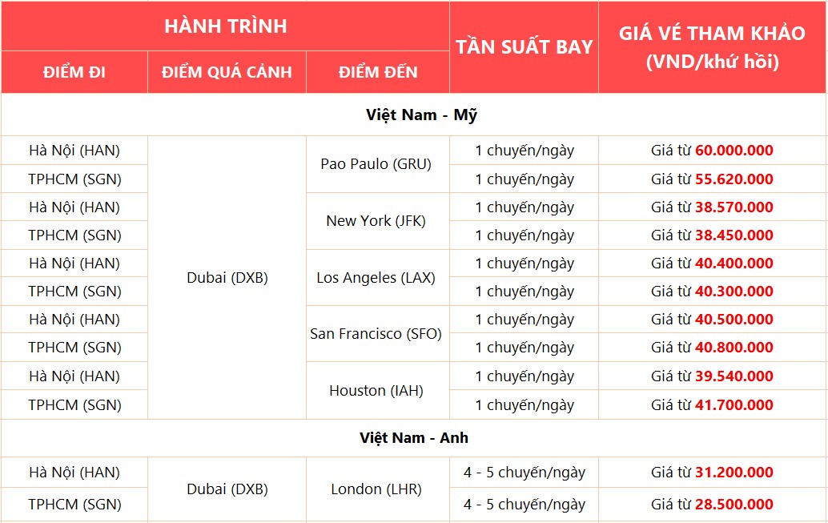Click the price 60.000.000
The image size is (828, 523).
click(x=734, y=151)
